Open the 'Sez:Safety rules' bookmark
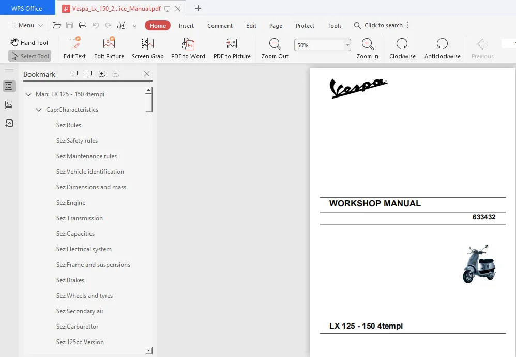The image size is (516, 357). pyautogui.click(x=77, y=140)
